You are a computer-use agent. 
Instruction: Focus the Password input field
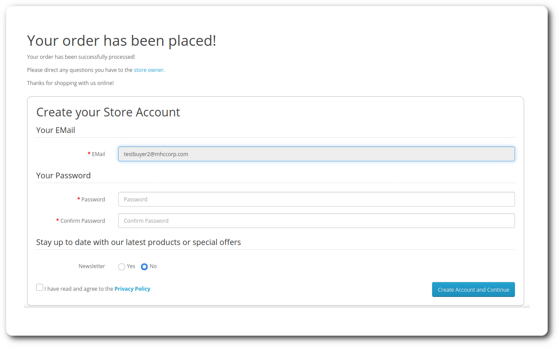click(x=316, y=199)
